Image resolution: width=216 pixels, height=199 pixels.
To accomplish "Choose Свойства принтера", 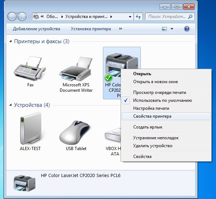I will pyautogui.click(x=166, y=116).
